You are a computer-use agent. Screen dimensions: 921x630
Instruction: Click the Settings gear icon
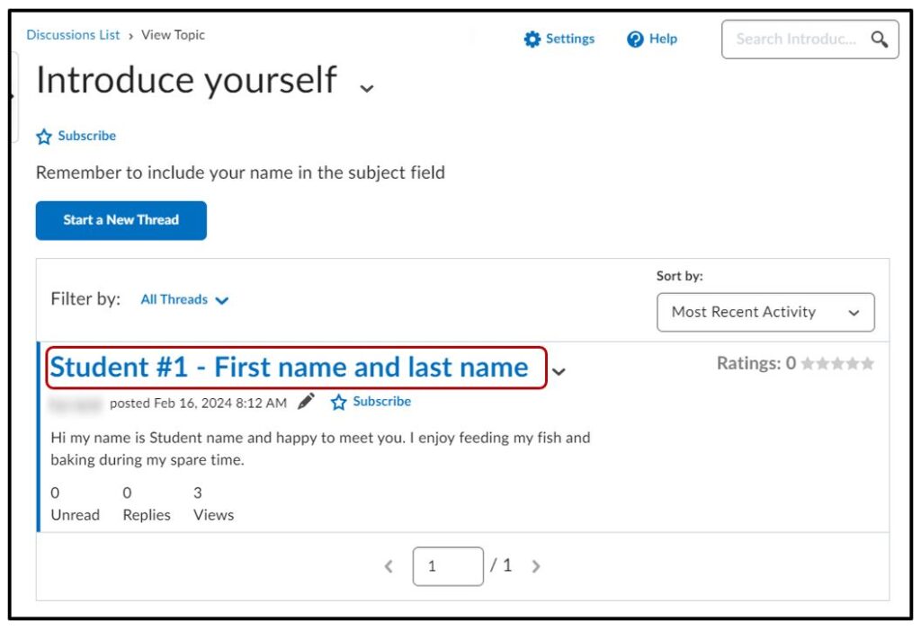pos(532,40)
